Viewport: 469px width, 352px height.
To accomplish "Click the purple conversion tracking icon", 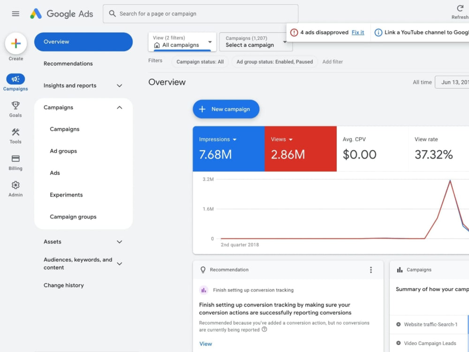I will tap(204, 290).
